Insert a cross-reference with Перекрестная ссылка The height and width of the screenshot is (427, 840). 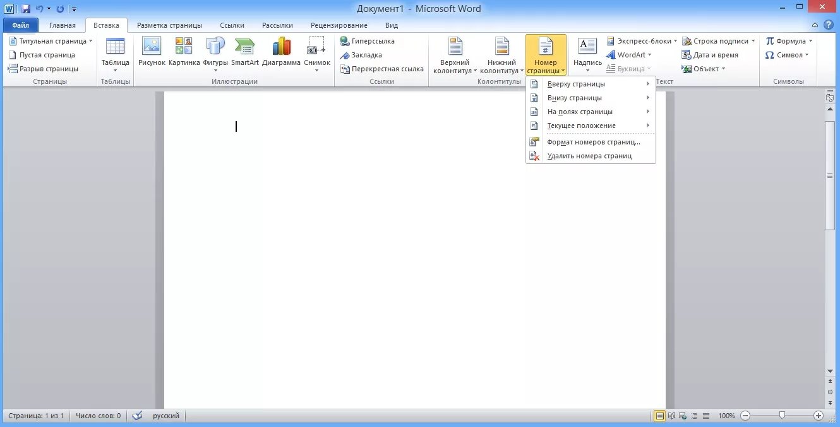[382, 69]
